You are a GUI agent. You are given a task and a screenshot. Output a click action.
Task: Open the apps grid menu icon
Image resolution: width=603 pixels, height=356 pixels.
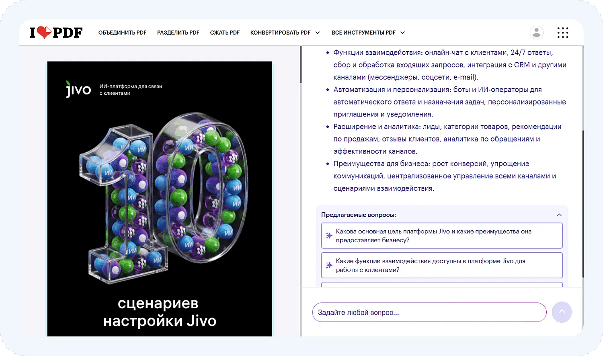[x=563, y=33]
